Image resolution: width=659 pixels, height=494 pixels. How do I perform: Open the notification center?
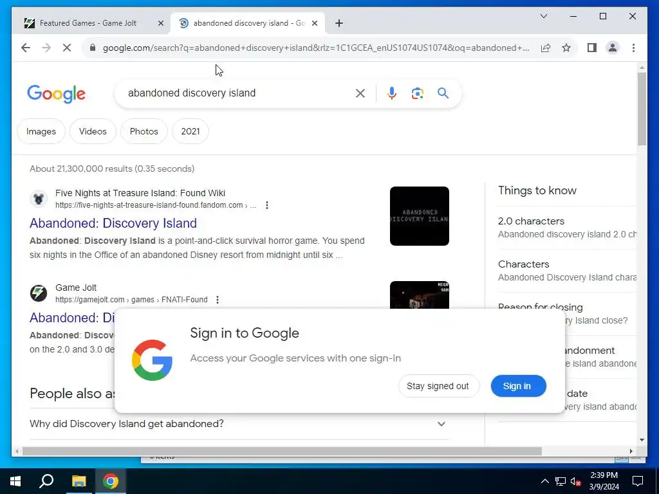(638, 481)
